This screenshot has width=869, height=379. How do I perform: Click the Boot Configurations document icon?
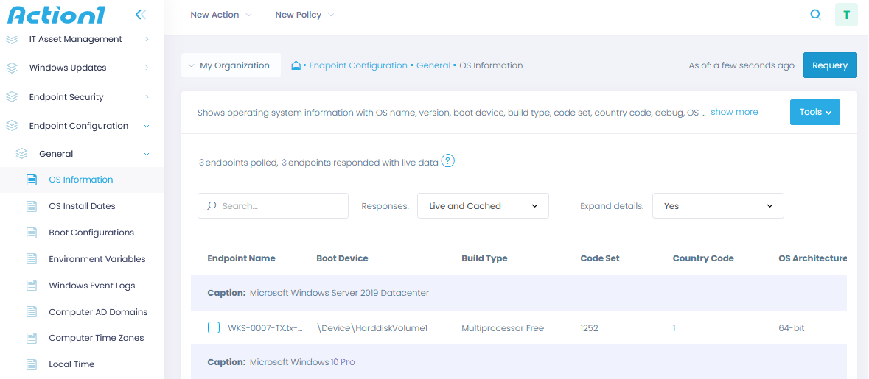coord(32,233)
